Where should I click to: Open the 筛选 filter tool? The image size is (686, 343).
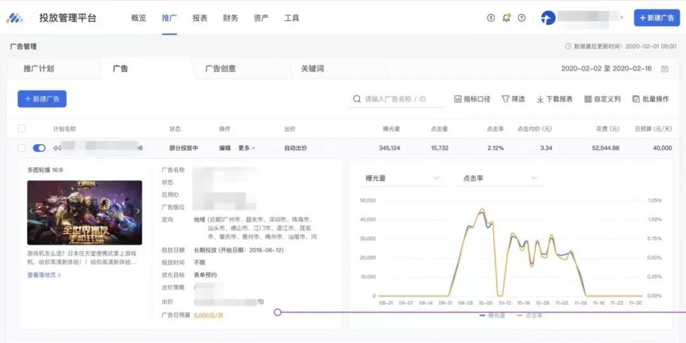pos(513,99)
